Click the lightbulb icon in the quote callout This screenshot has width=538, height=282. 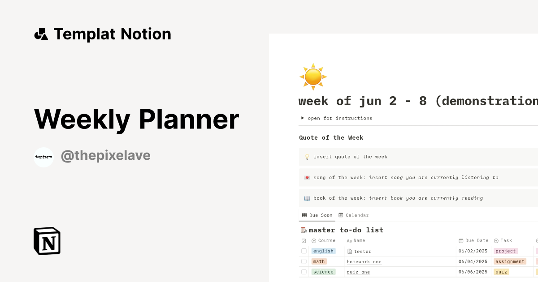point(307,157)
